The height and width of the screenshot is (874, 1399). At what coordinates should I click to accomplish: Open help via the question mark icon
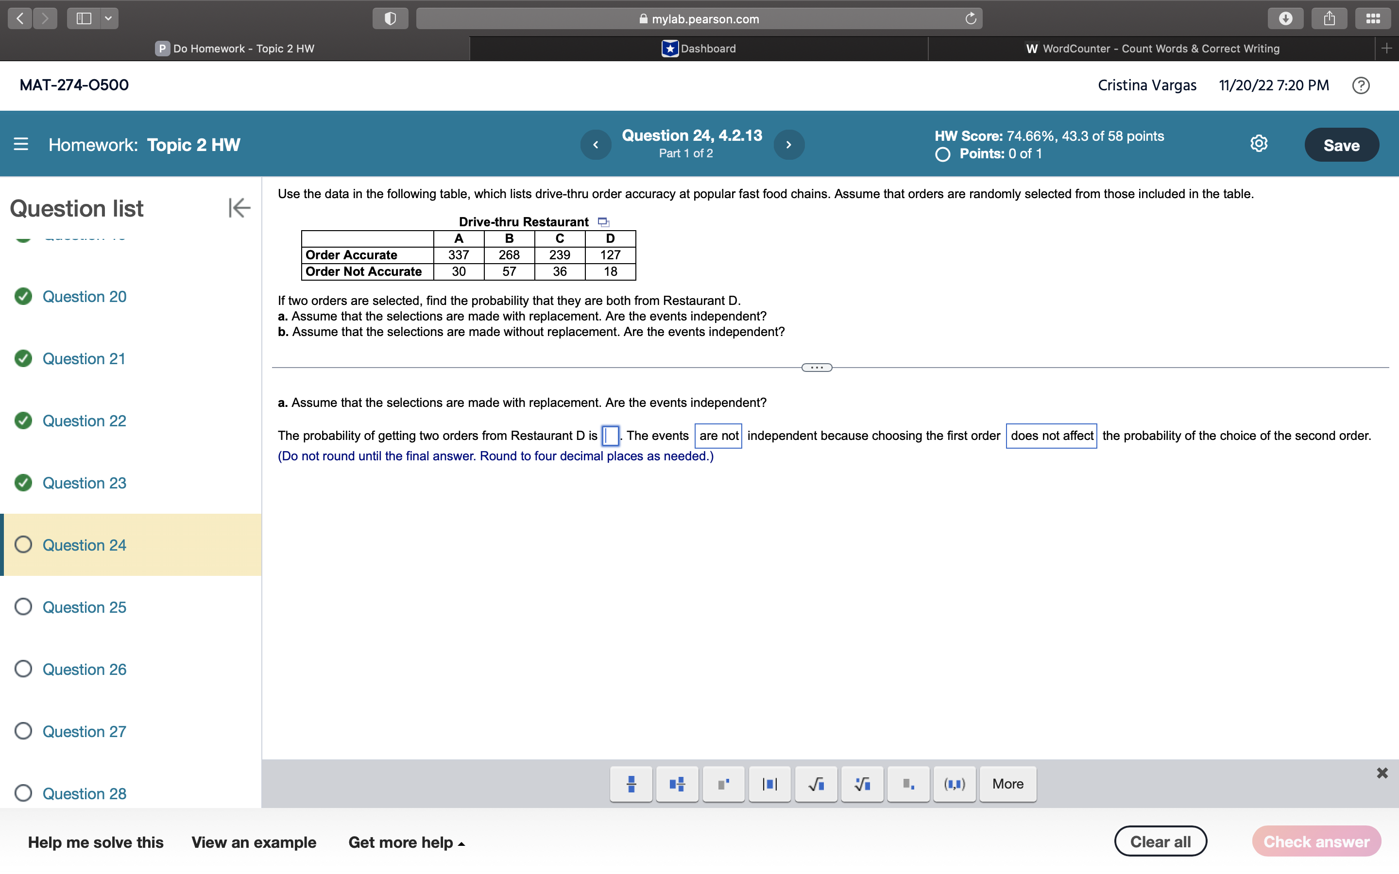pyautogui.click(x=1360, y=85)
